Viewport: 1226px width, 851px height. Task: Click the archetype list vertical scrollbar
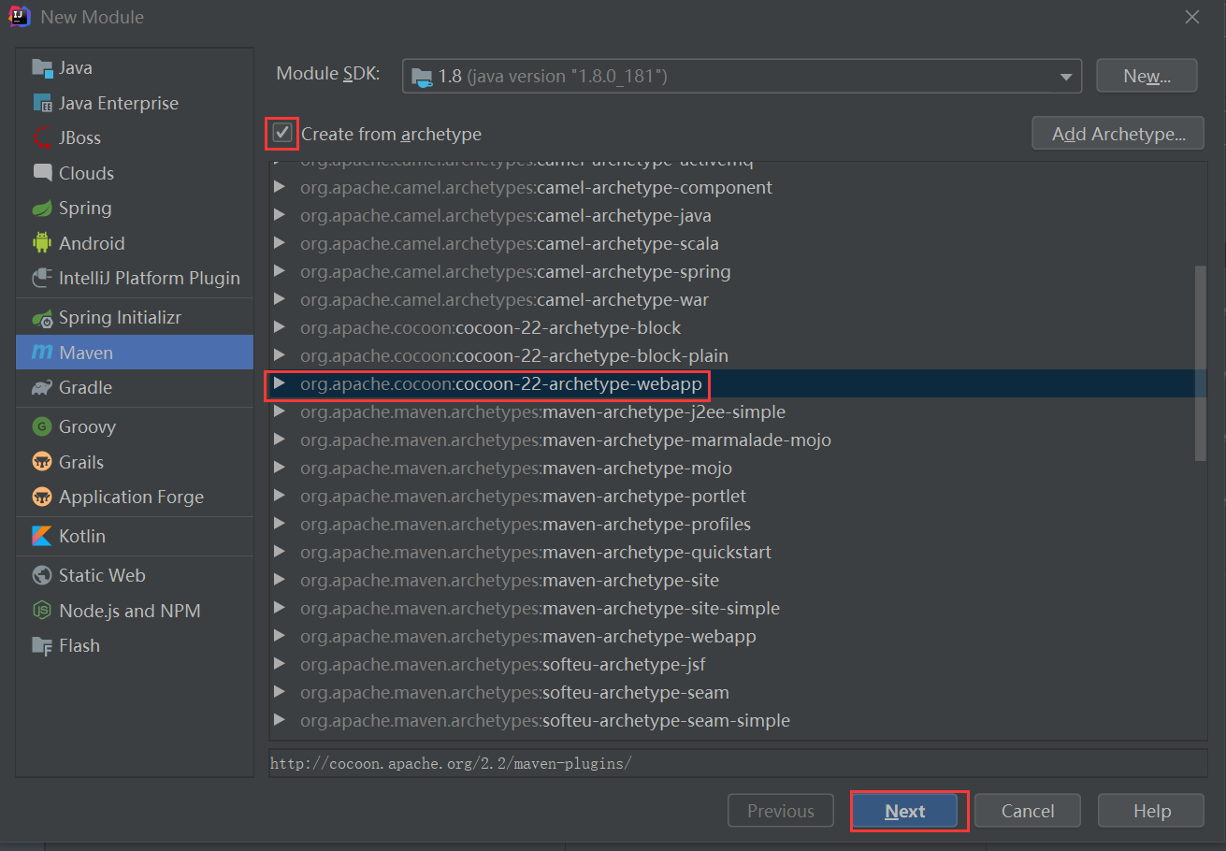[1201, 364]
